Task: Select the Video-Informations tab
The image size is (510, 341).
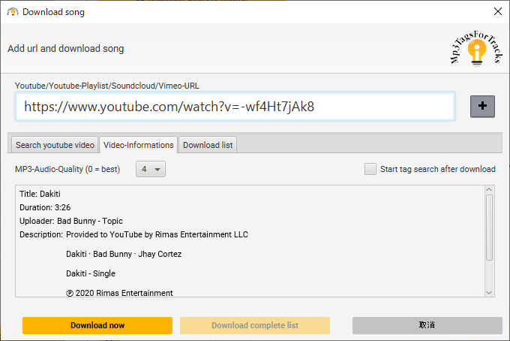Action: click(x=139, y=145)
